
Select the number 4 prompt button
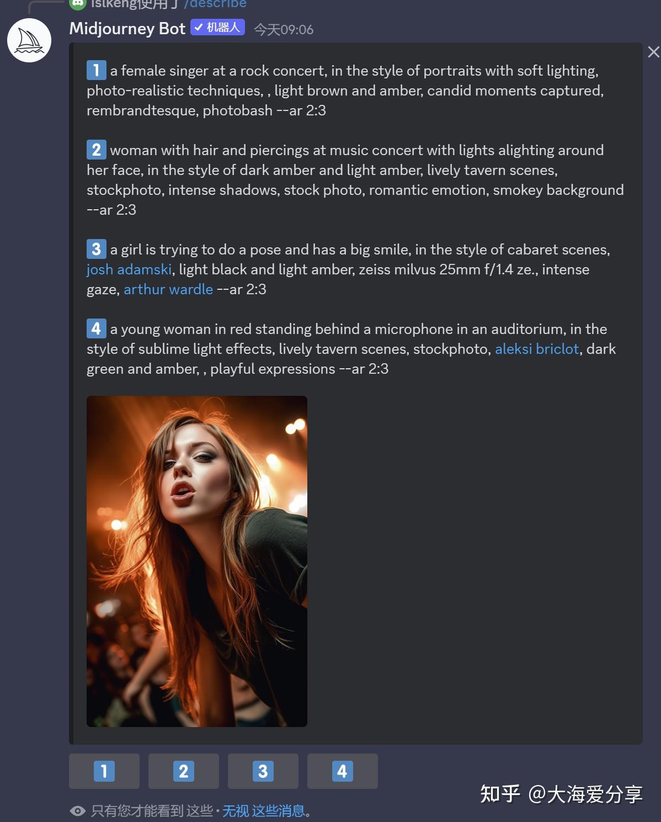pos(343,771)
